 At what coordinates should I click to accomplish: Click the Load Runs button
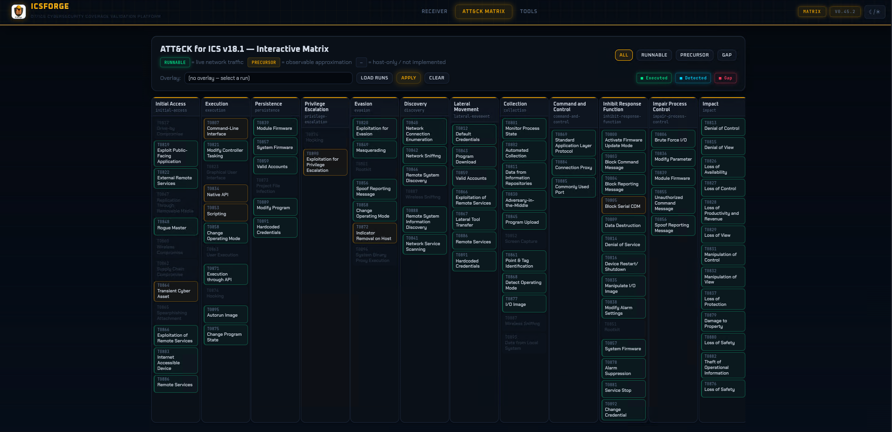pyautogui.click(x=374, y=78)
